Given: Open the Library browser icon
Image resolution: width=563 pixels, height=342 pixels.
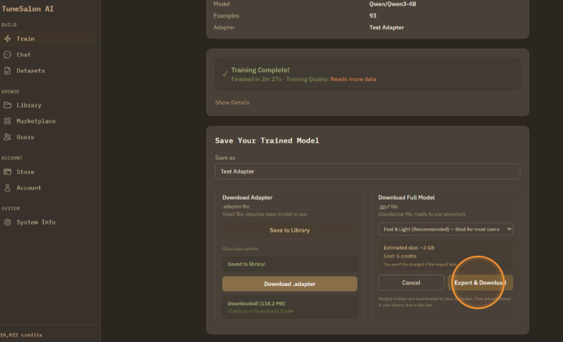Looking at the screenshot, I should tap(7, 105).
